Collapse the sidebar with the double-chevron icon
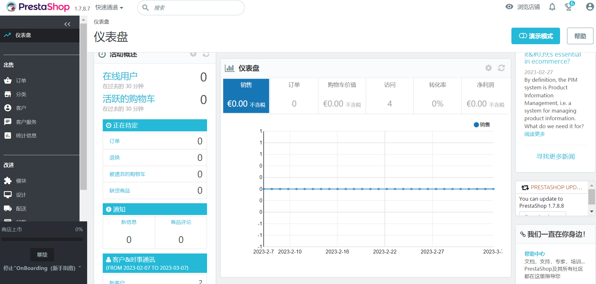Screen dimensions: 596x284 [67, 24]
